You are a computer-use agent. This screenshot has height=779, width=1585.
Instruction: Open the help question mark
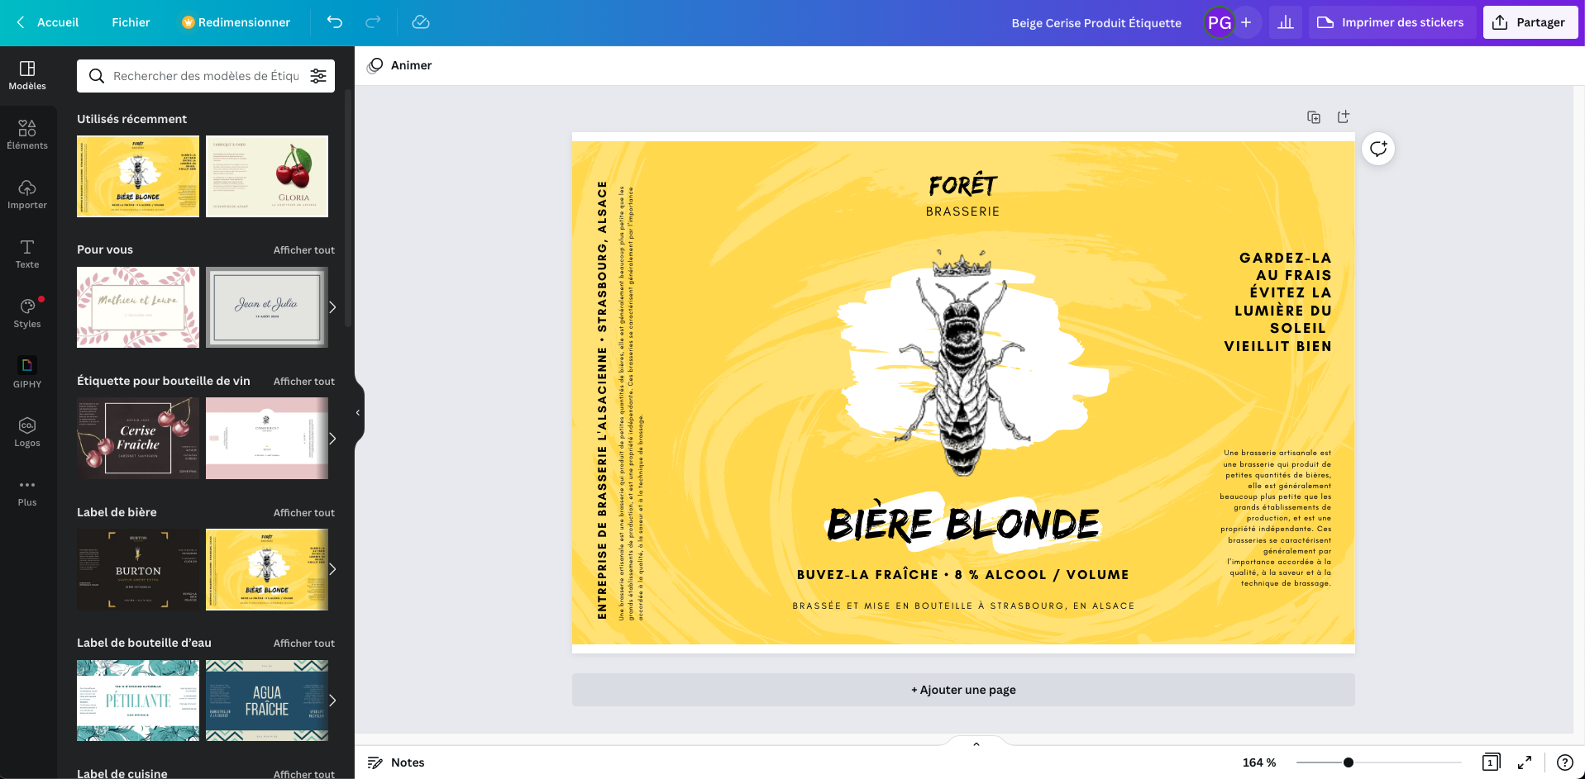click(1565, 762)
